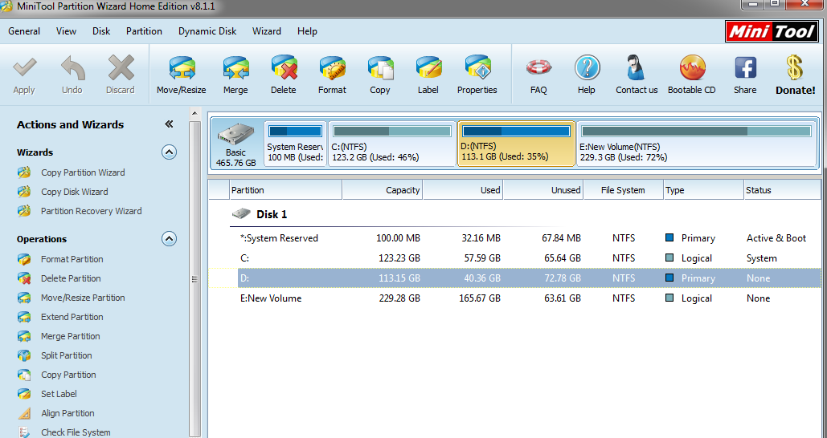This screenshot has width=827, height=438.
Task: Open the General menu
Action: pos(24,31)
